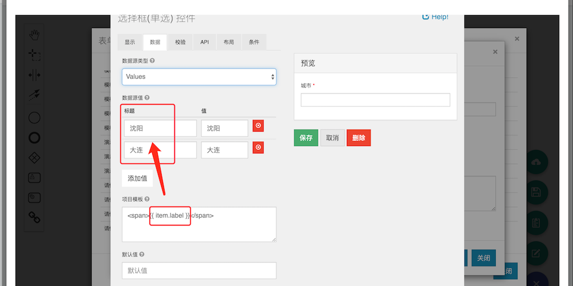Select the hand pan tool
This screenshot has width=573, height=286.
pos(35,35)
